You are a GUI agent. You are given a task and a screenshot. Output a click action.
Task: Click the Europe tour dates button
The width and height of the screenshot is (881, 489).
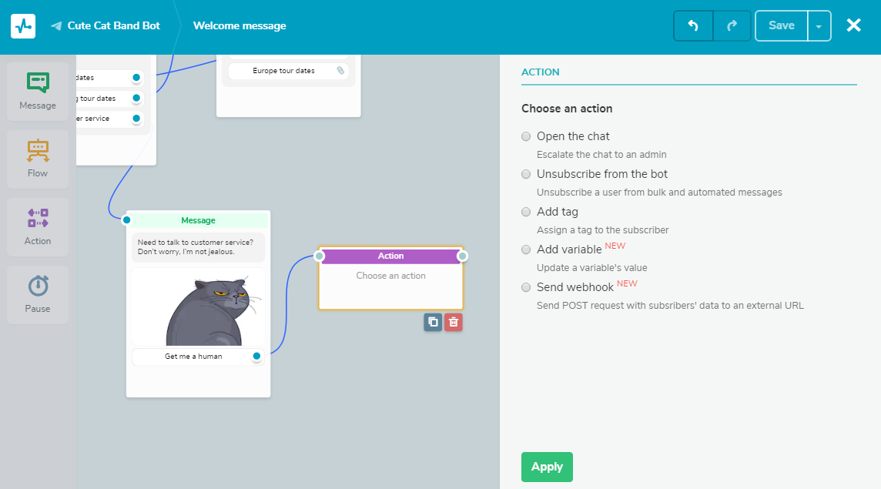289,71
